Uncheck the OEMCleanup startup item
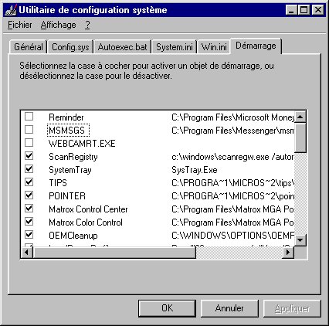This screenshot has width=329, height=326. (x=29, y=235)
